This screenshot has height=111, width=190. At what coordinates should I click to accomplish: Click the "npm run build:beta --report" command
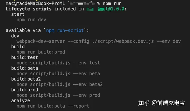point(53,106)
